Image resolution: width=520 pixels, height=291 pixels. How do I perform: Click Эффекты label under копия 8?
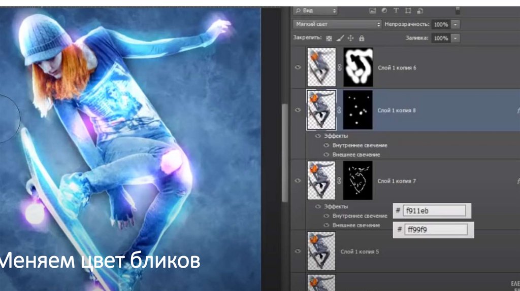(336, 136)
